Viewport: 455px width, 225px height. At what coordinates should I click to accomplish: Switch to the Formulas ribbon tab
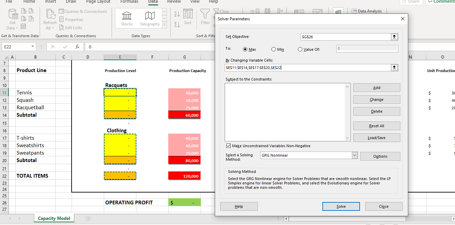click(129, 2)
